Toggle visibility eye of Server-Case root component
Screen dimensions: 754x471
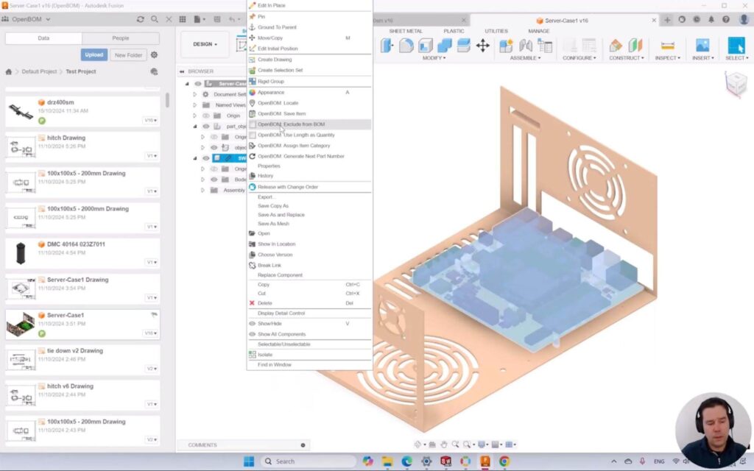(x=197, y=84)
